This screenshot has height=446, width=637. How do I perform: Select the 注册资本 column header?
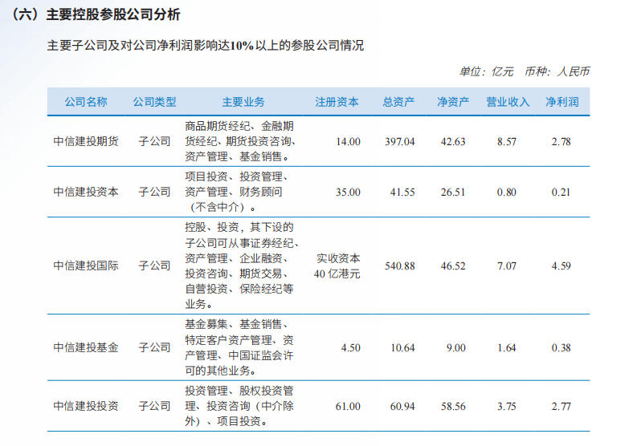[337, 102]
